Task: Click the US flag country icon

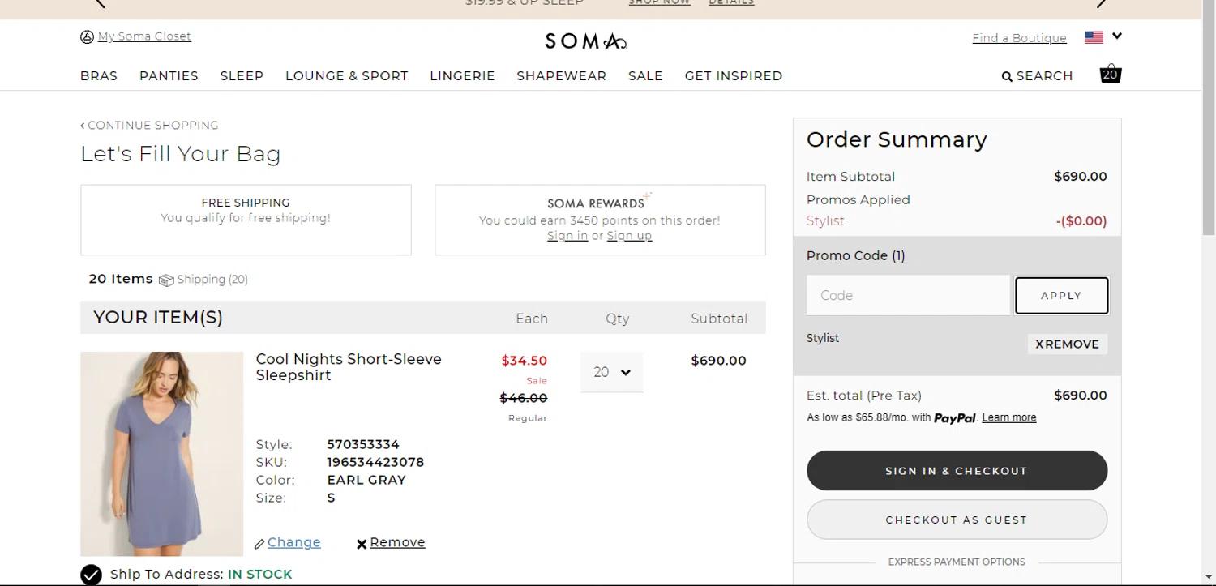Action: [1094, 37]
